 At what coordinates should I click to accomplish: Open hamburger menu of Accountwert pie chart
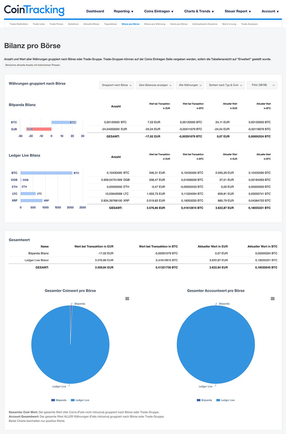(273, 299)
